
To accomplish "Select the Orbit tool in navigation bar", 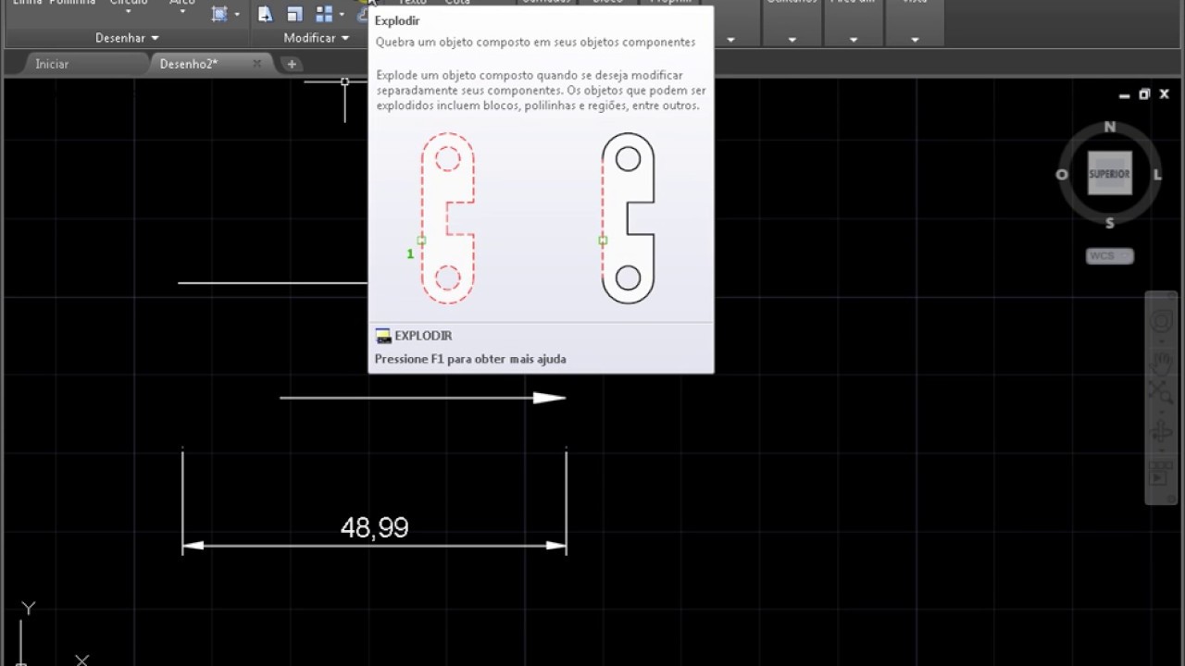I will click(x=1161, y=432).
